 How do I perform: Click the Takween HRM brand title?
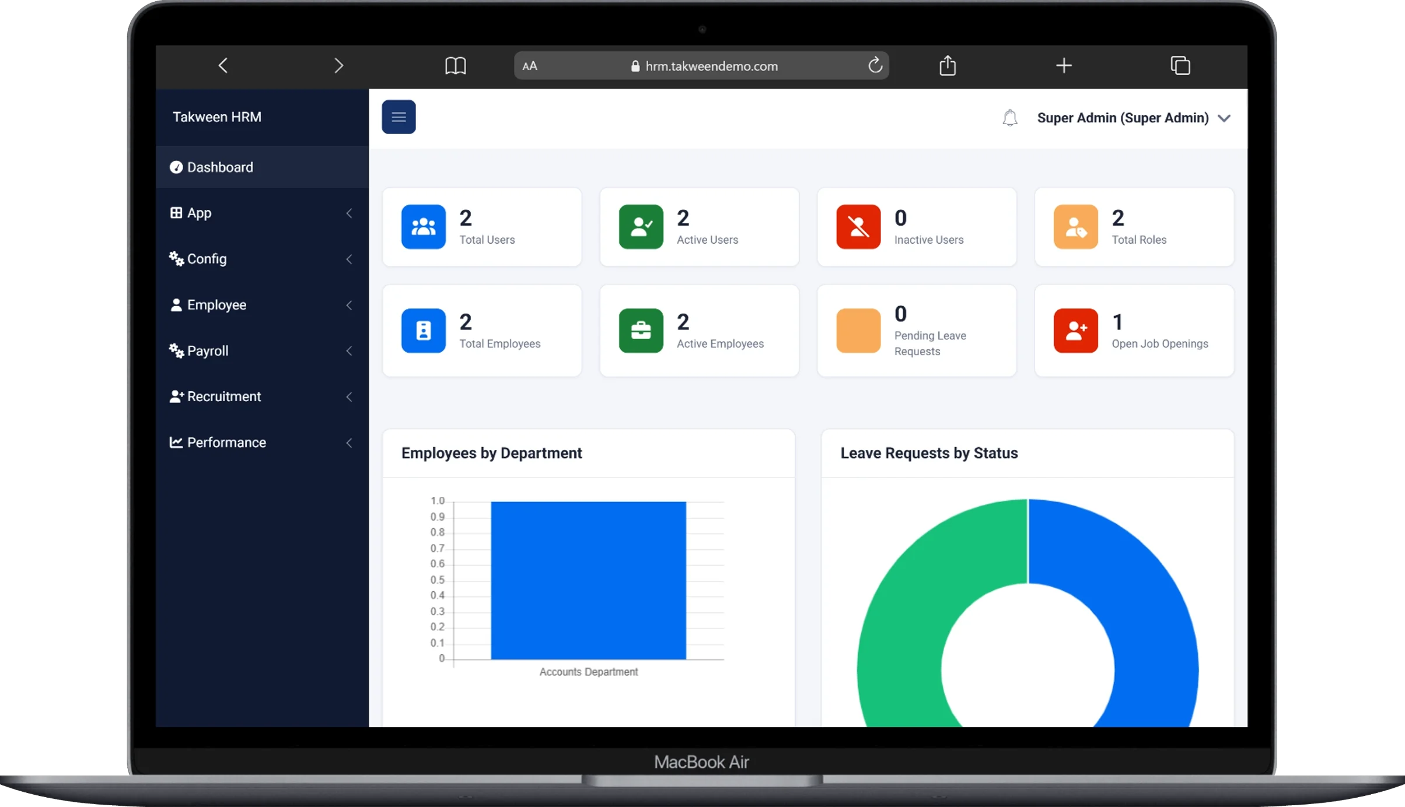(216, 117)
